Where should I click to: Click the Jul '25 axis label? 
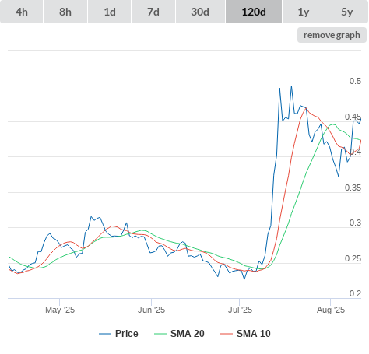coord(240,310)
